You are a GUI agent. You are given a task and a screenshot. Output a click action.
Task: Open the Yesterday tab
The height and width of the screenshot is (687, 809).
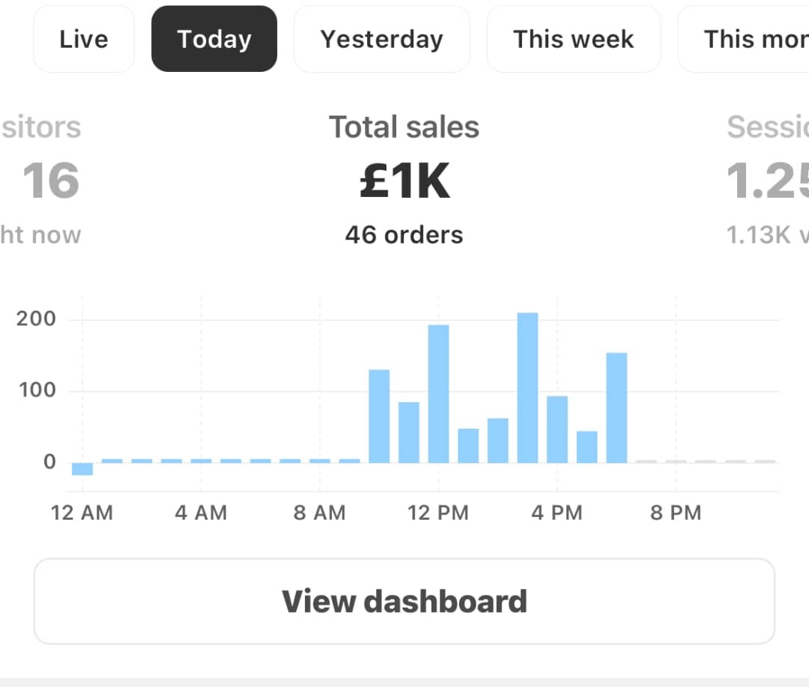(x=381, y=39)
